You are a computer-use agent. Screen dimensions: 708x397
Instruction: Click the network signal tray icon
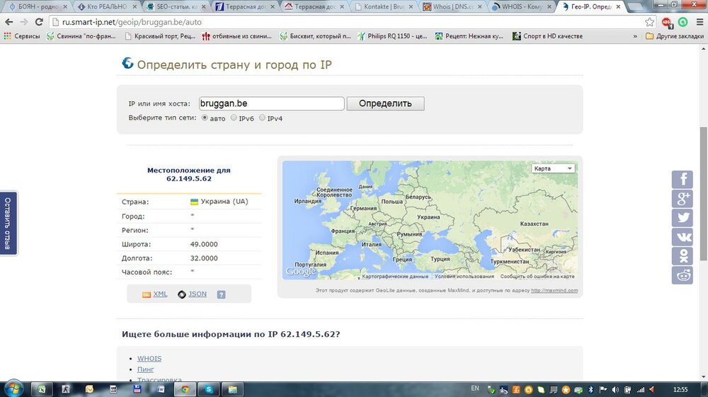click(x=640, y=389)
